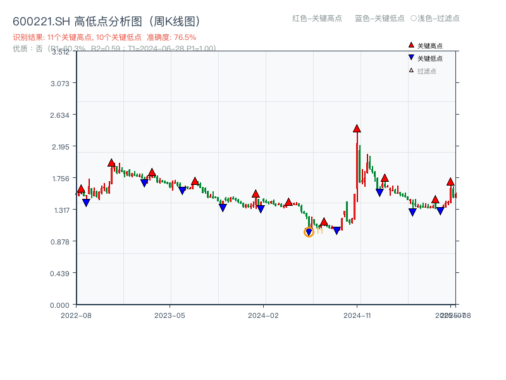The height and width of the screenshot is (380, 506).
Task: Click the 2024-11 x-axis label
Action: (x=357, y=315)
